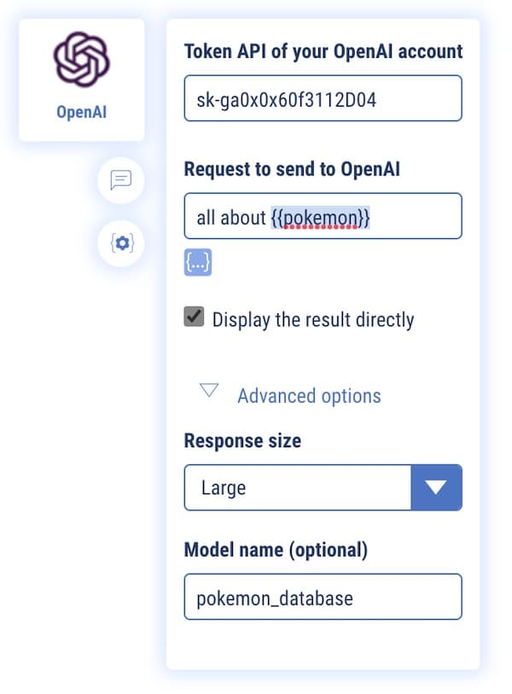Click the 'Model name (optional)' label
The height and width of the screenshot is (694, 512).
(x=276, y=551)
